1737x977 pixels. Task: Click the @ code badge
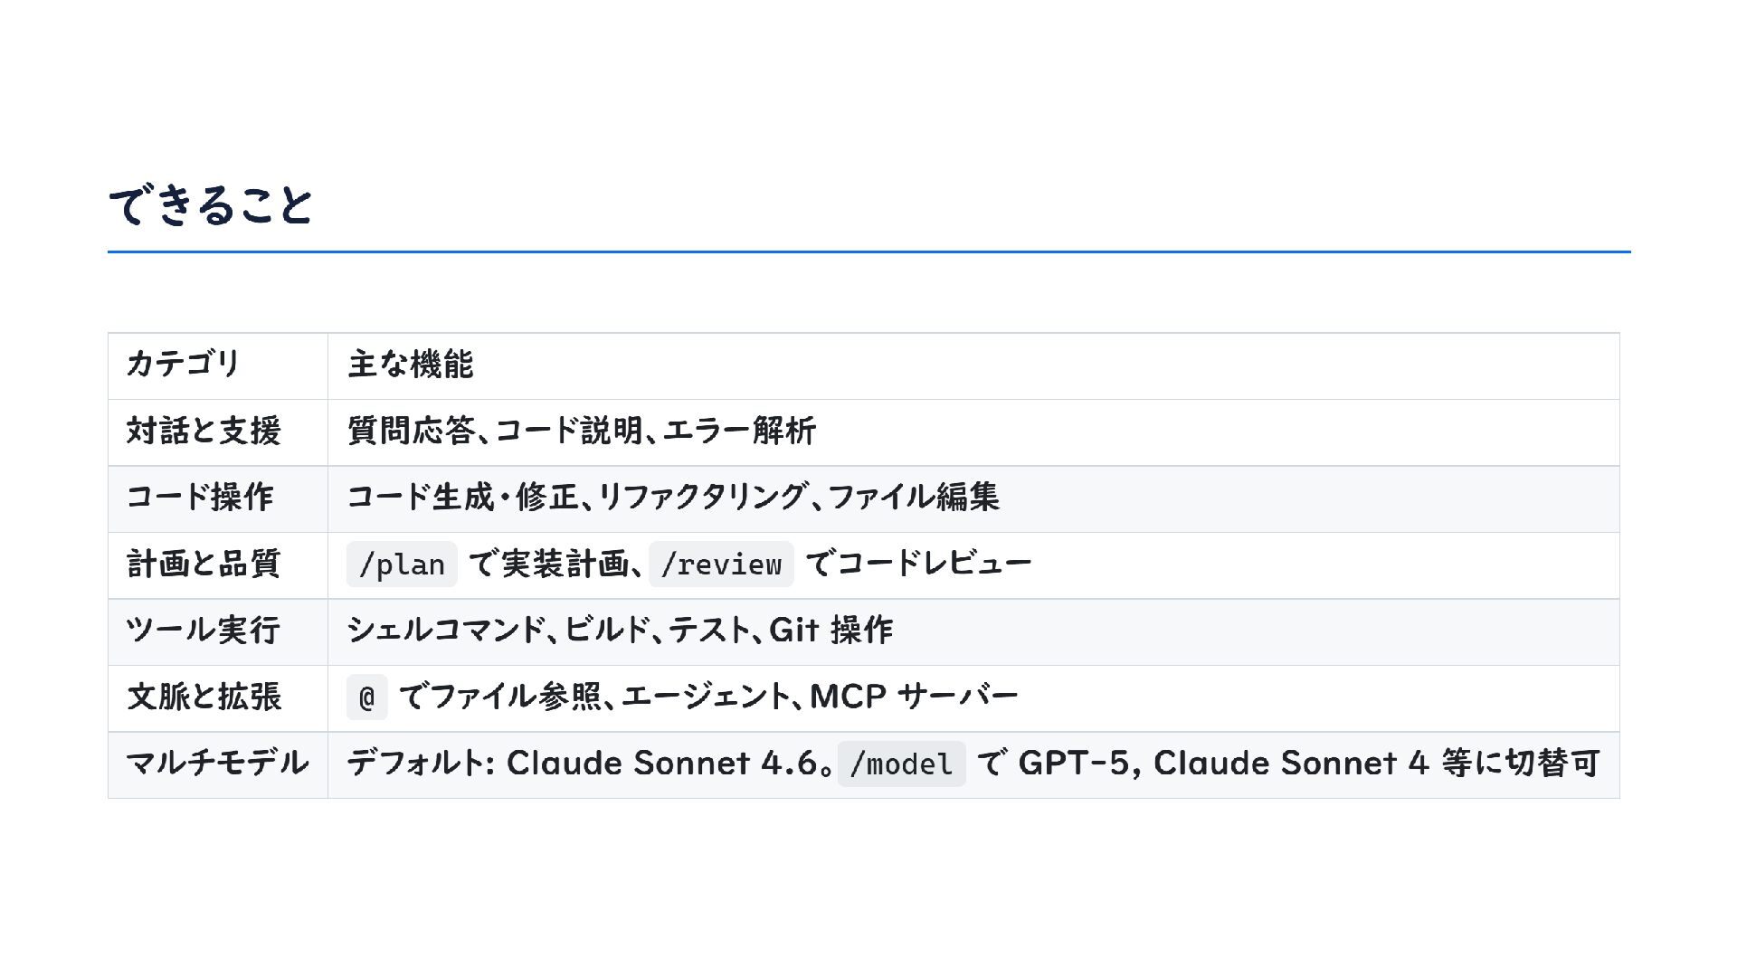pos(366,697)
